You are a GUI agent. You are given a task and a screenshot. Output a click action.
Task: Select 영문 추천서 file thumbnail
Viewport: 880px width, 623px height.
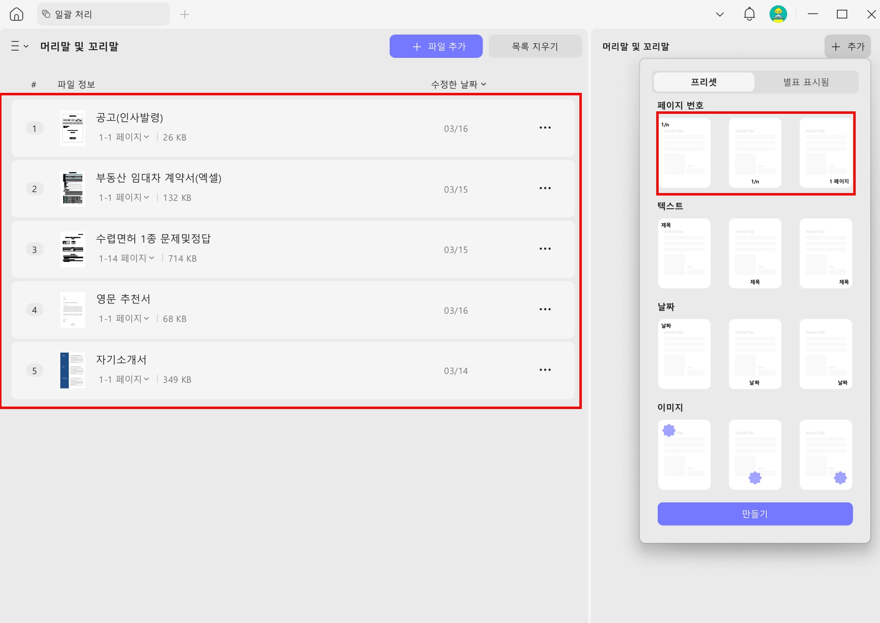coord(72,310)
